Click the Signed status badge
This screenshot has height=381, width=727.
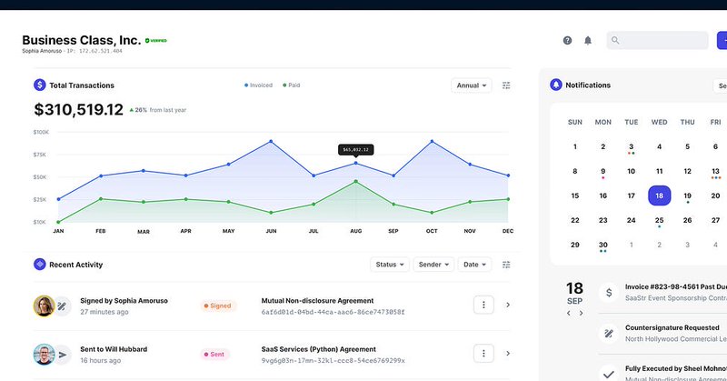pyautogui.click(x=218, y=306)
